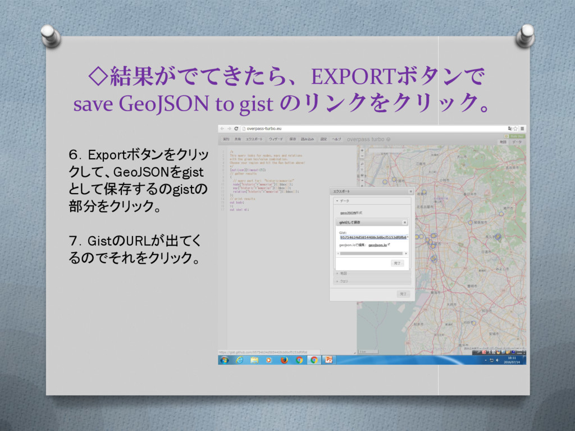The width and height of the screenshot is (575, 431).
Task: Bookmark the page with star icon
Action: pyautogui.click(x=515, y=129)
